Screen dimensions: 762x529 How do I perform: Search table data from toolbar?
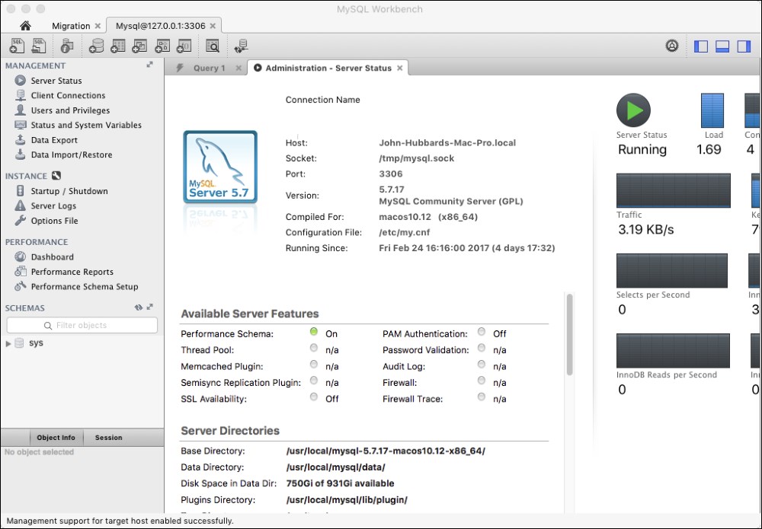[x=213, y=46]
